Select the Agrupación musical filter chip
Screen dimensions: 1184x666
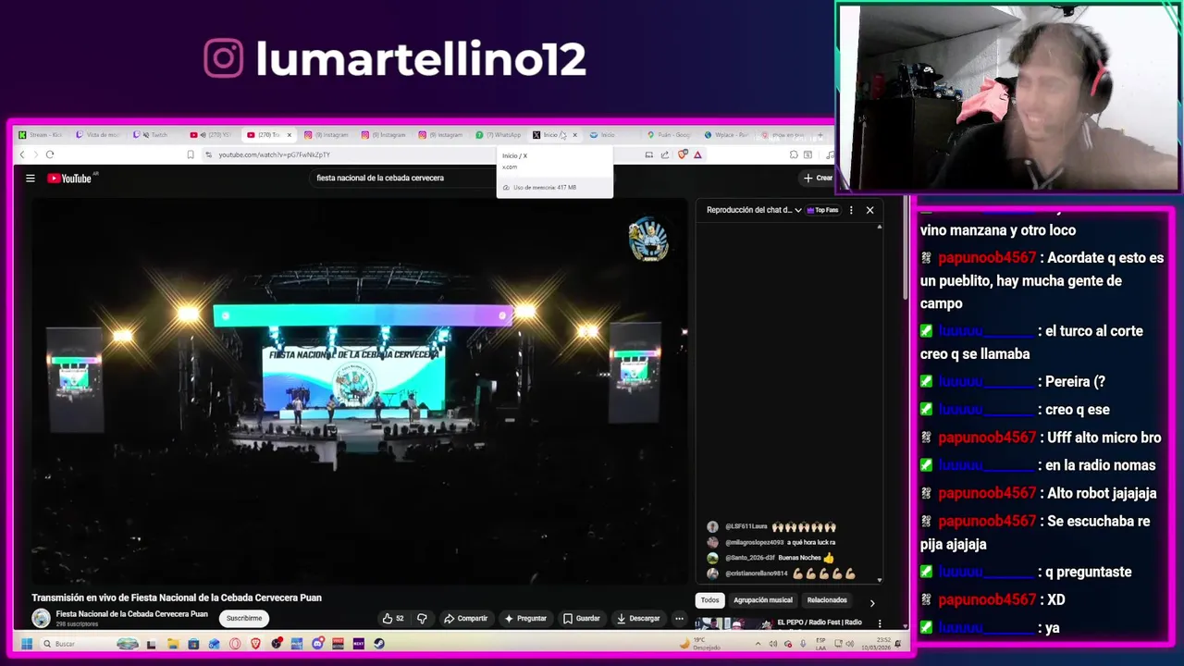point(763,600)
